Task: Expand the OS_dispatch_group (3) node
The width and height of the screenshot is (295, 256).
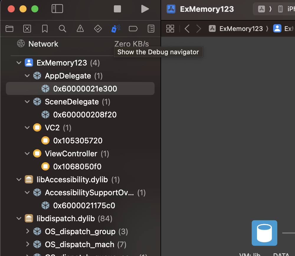Action: tap(27, 231)
